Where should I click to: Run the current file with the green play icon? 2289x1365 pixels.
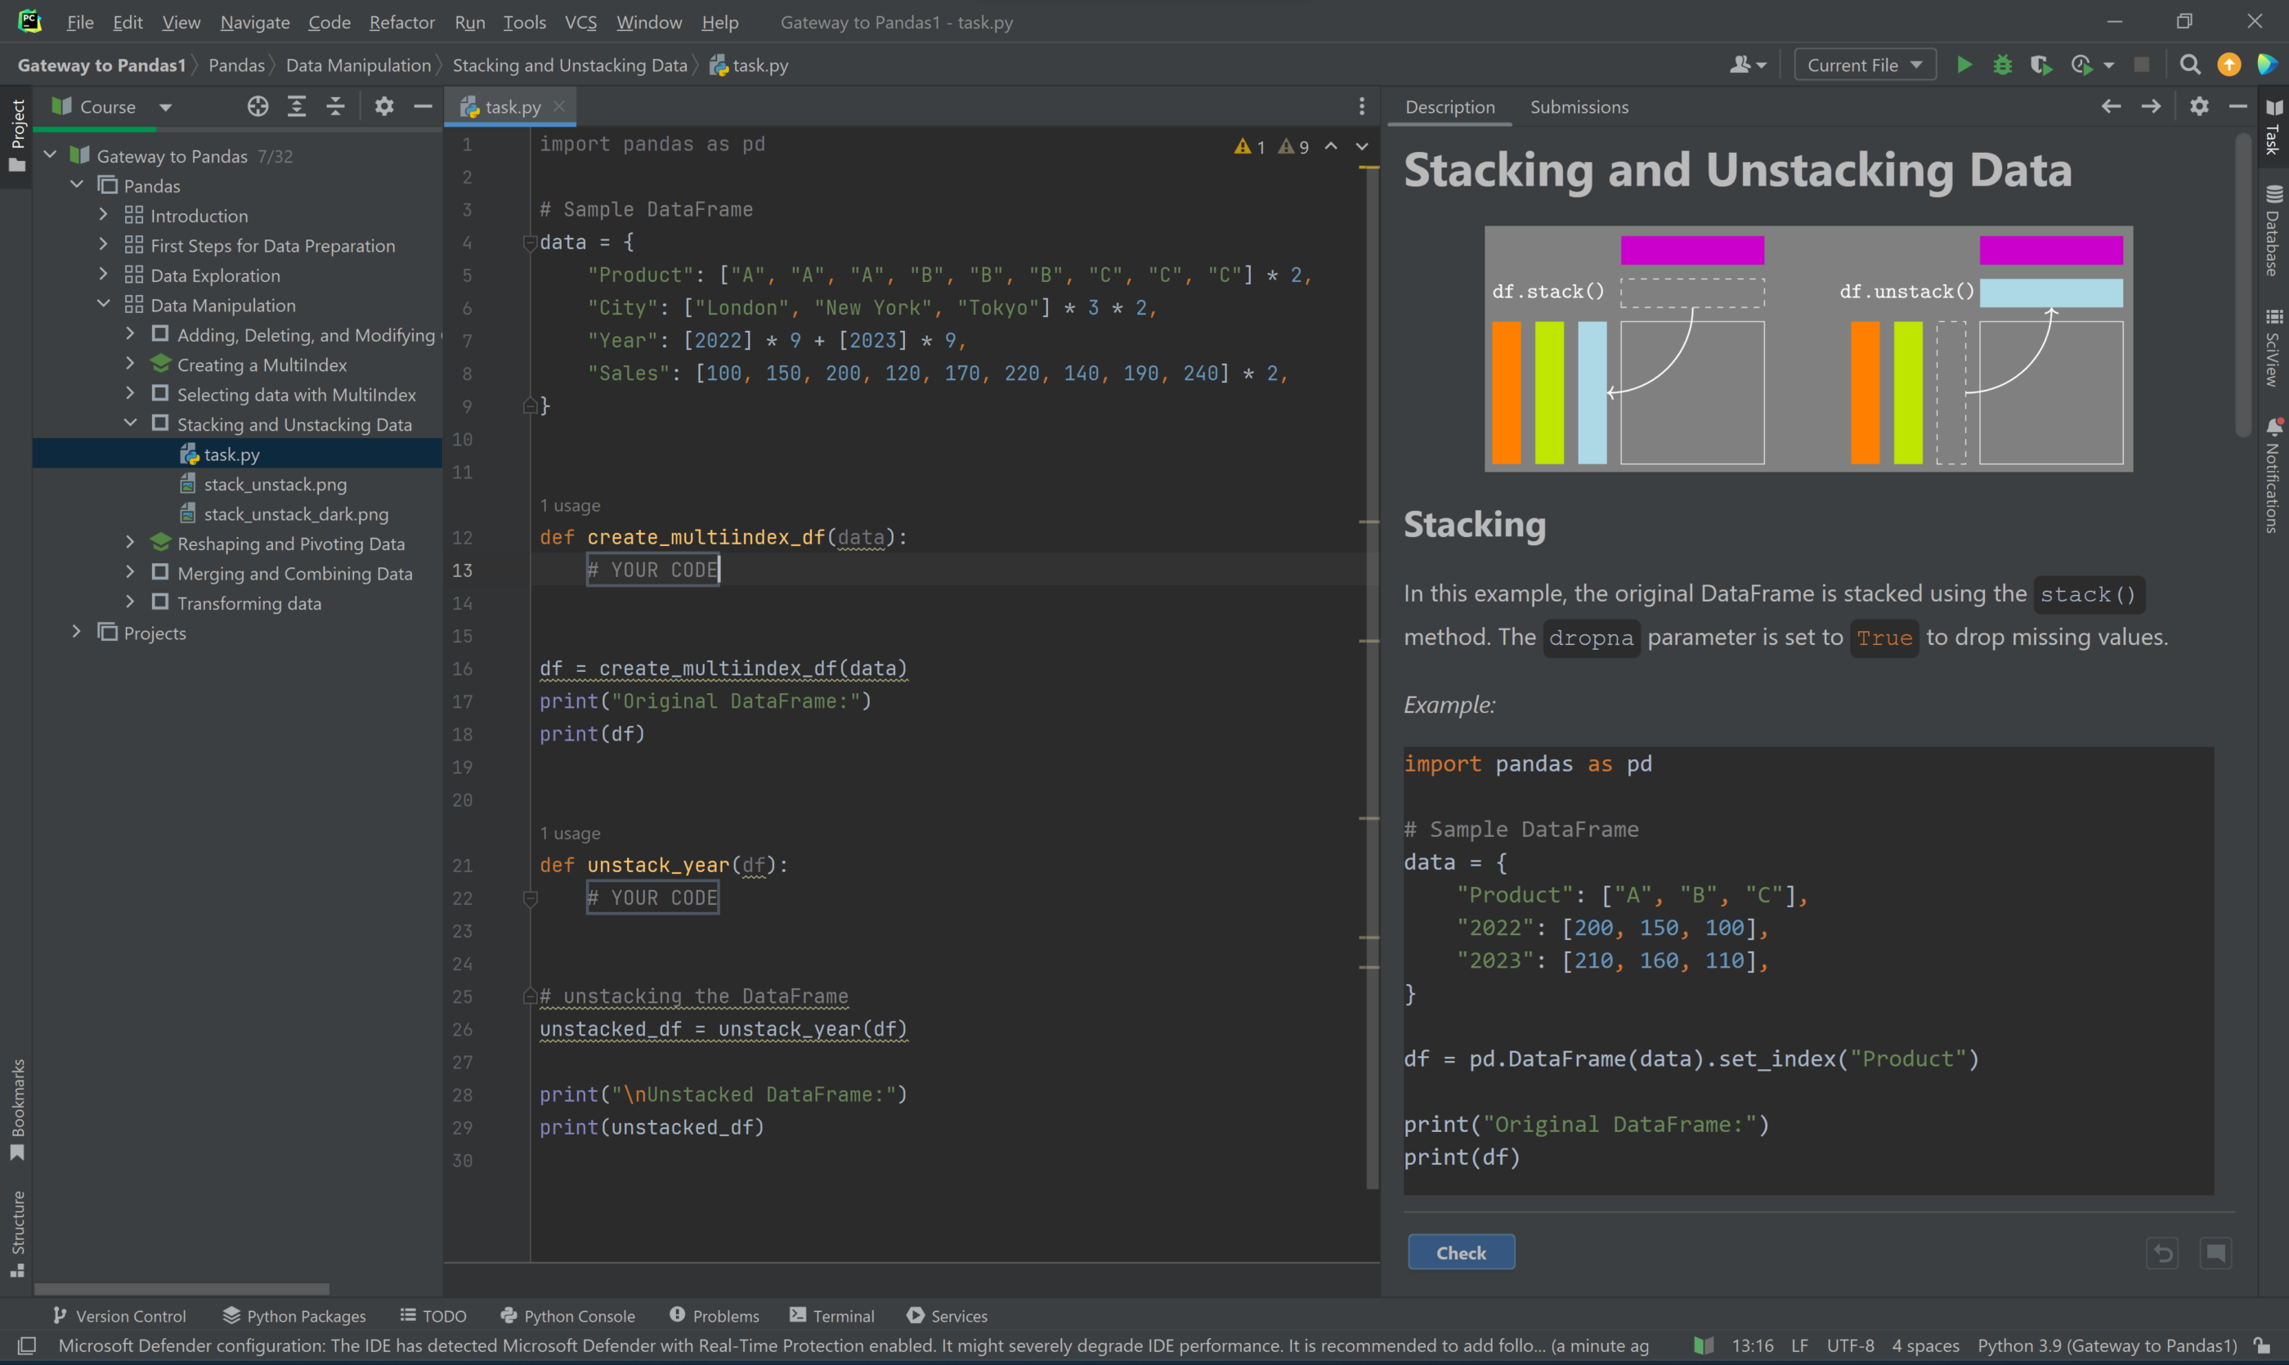click(1964, 65)
